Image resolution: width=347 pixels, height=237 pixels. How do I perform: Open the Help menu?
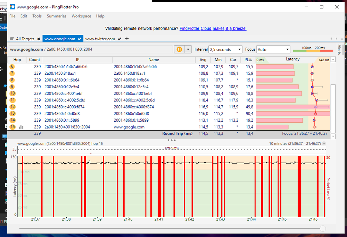[x=100, y=16]
